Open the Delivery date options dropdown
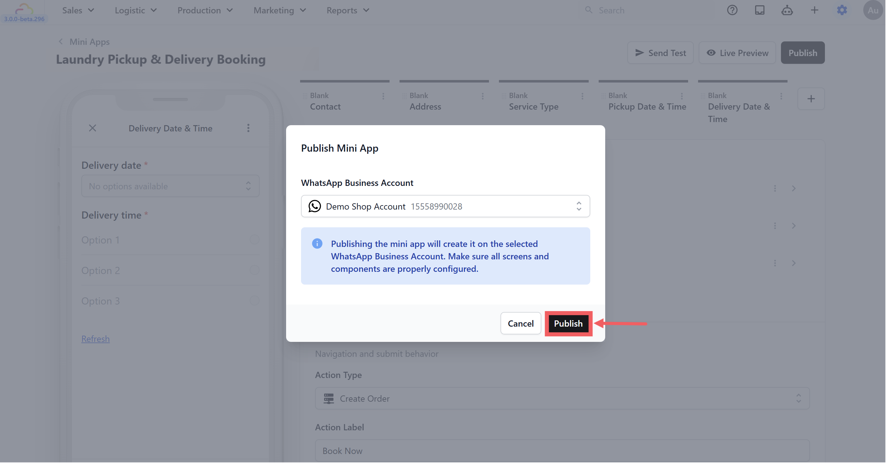 170,186
